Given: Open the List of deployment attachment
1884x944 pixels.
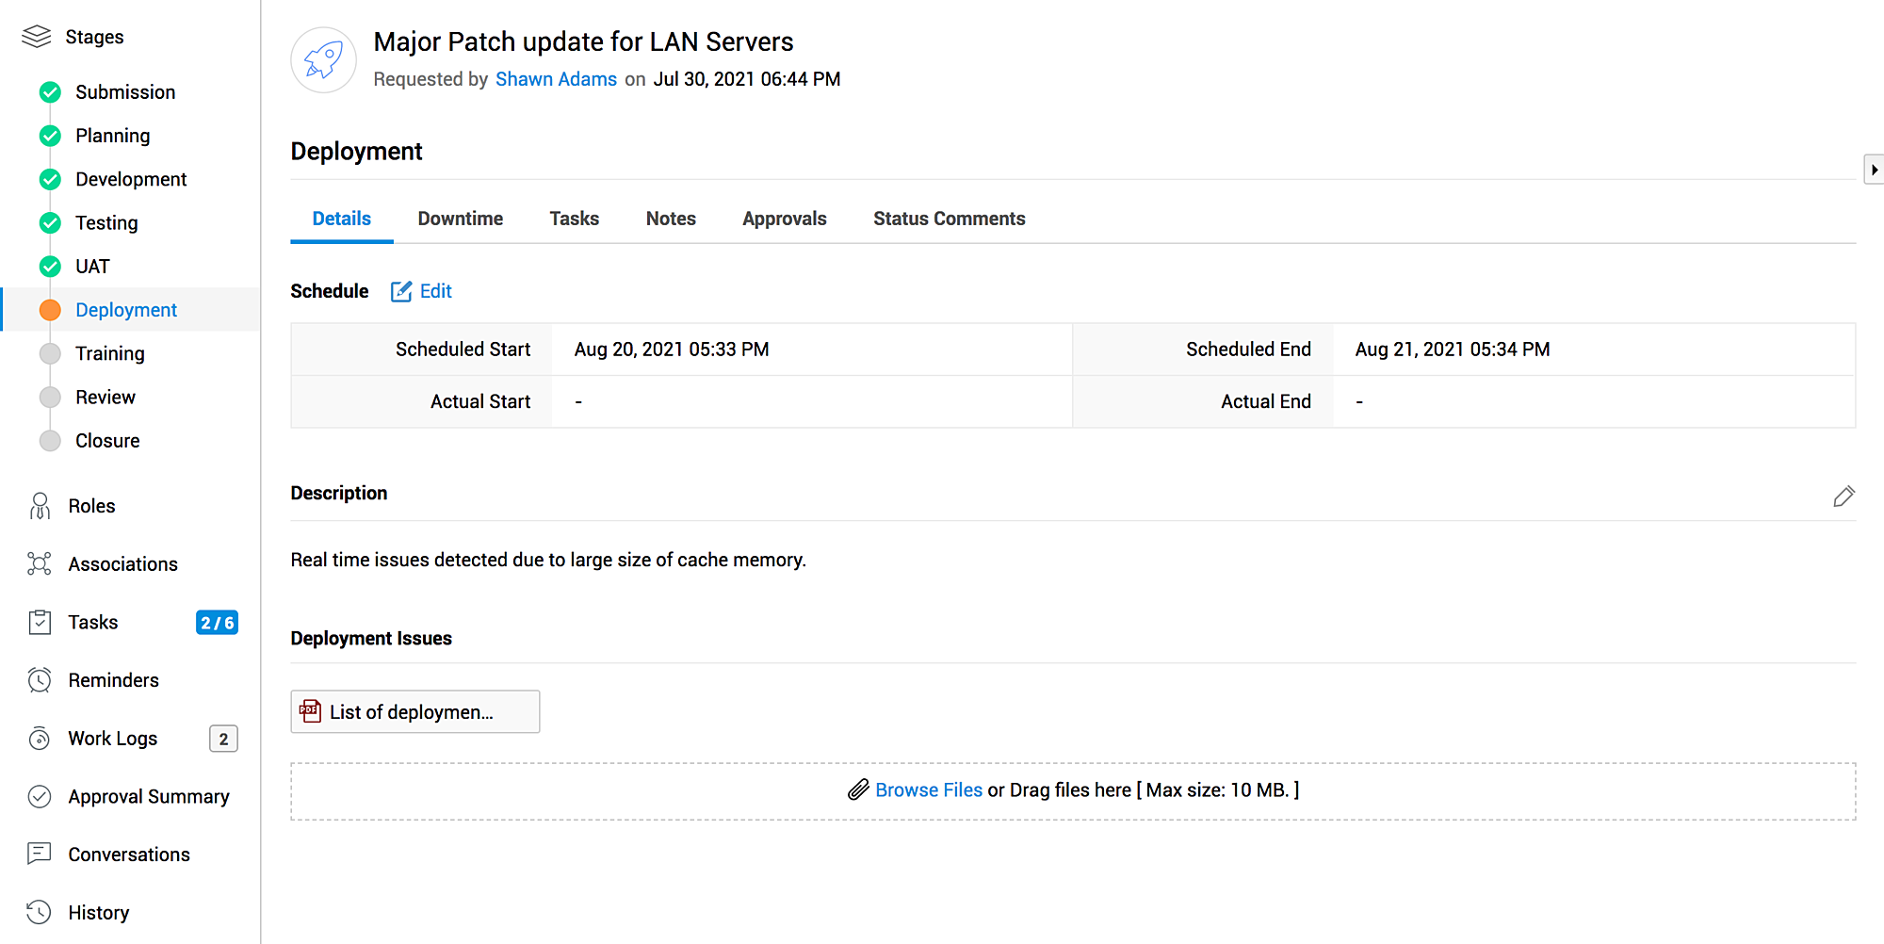Looking at the screenshot, I should (x=415, y=711).
